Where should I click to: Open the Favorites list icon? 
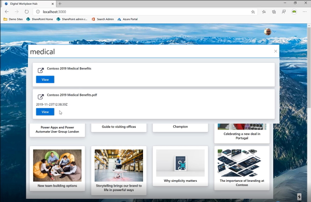pyautogui.click(x=264, y=12)
